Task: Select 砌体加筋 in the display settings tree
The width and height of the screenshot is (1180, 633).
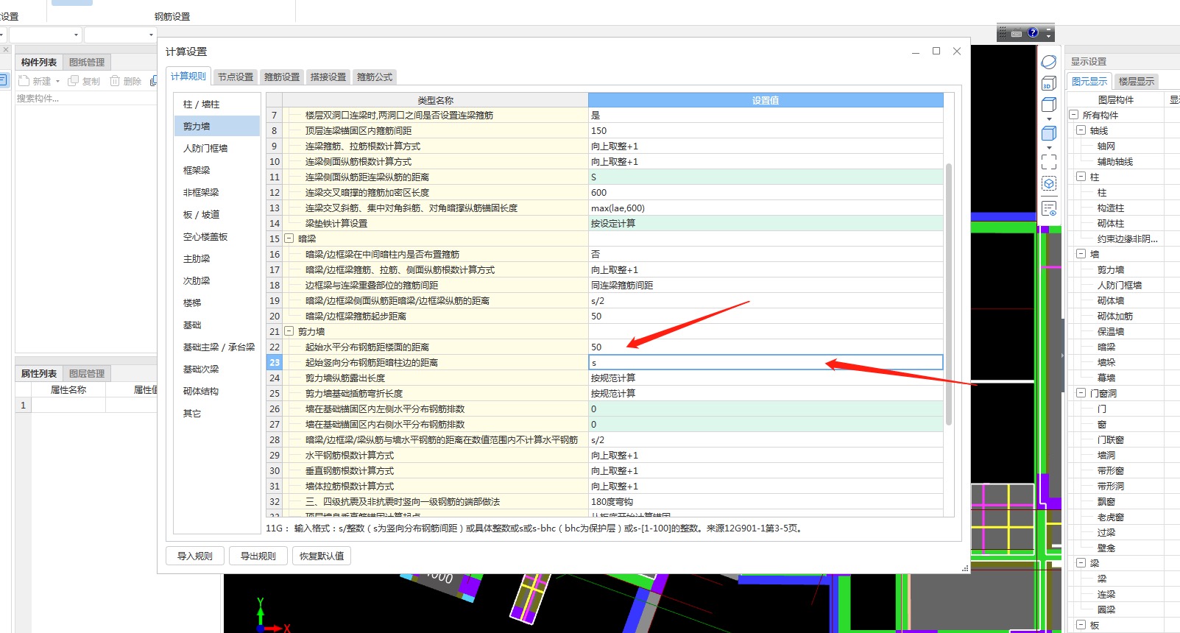Action: point(1115,316)
